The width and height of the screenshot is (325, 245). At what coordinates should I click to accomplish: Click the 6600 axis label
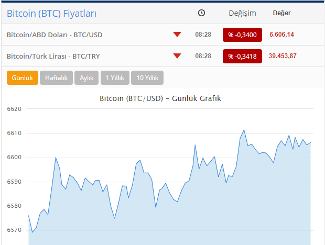click(x=14, y=157)
